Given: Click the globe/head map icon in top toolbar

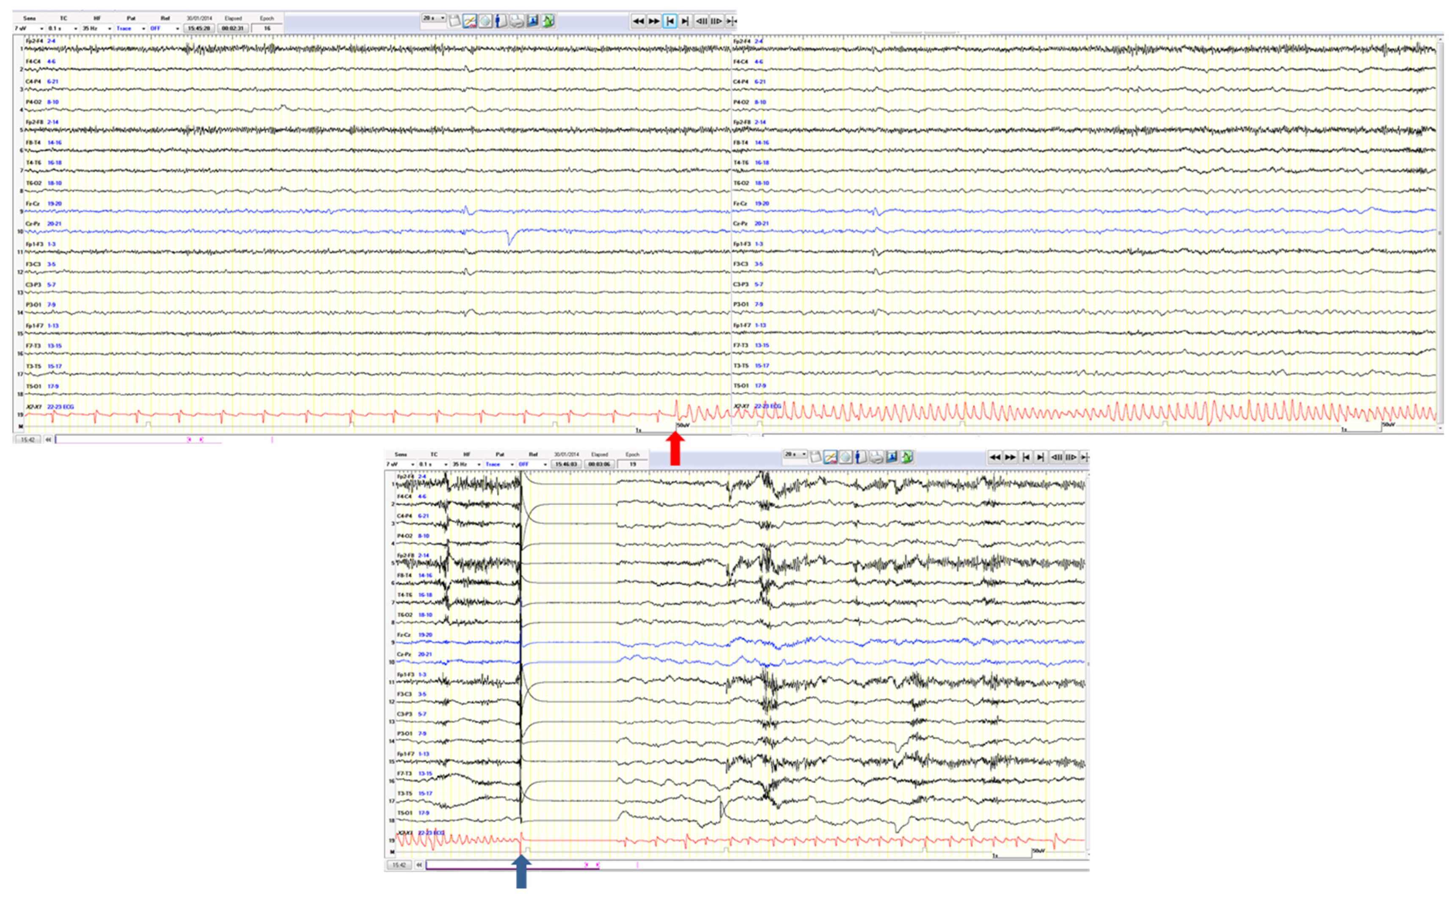Looking at the screenshot, I should point(485,22).
